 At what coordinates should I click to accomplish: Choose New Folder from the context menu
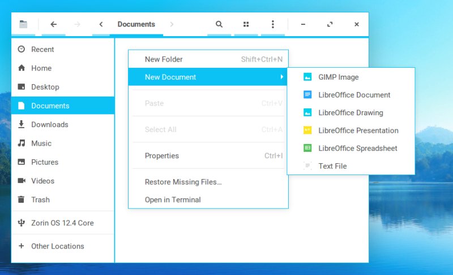pos(208,59)
